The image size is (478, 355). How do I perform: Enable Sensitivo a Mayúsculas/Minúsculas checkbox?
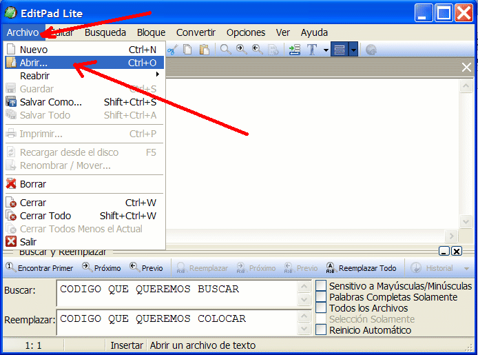coord(321,285)
